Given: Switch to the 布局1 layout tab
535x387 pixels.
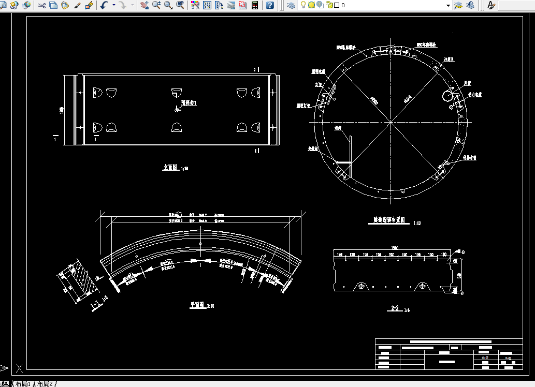Looking at the screenshot, I should coord(23,384).
